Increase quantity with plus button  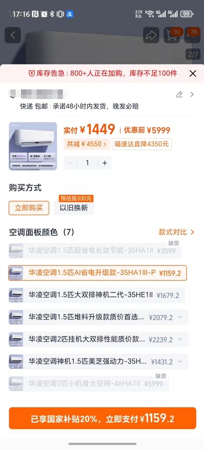[105, 163]
